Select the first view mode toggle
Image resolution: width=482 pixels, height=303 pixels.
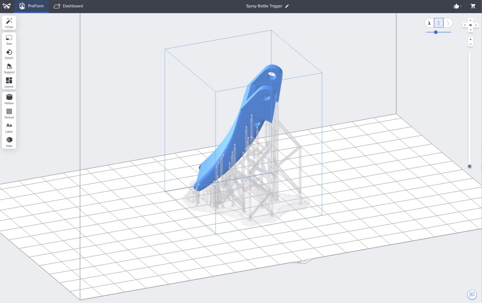429,23
